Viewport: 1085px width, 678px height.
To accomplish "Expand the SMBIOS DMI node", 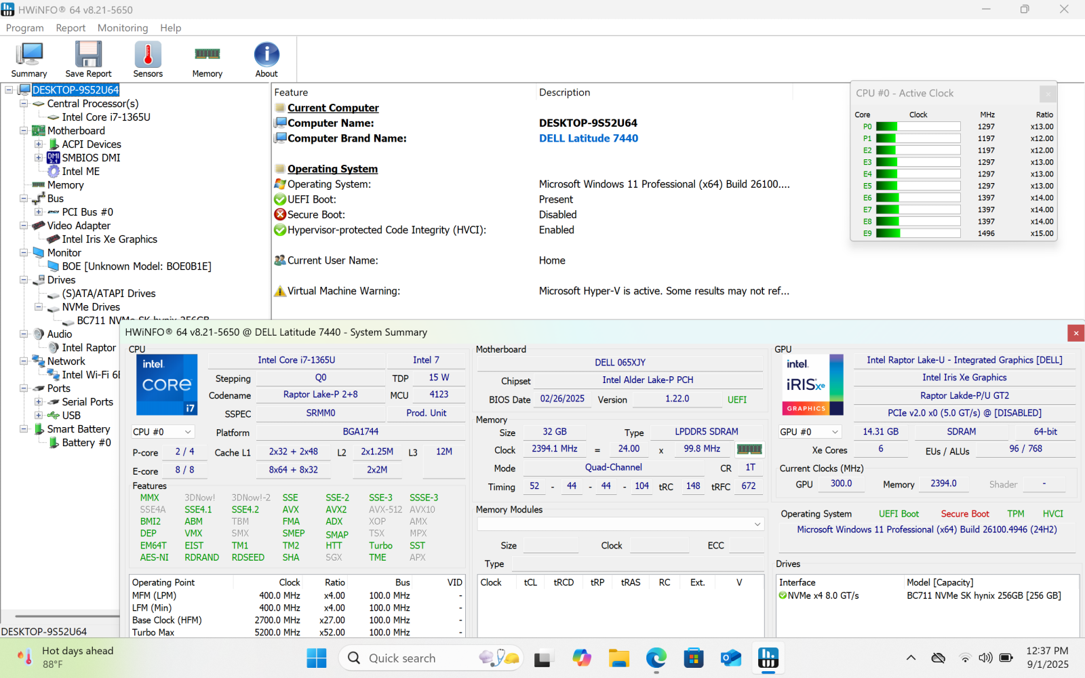I will 39,157.
